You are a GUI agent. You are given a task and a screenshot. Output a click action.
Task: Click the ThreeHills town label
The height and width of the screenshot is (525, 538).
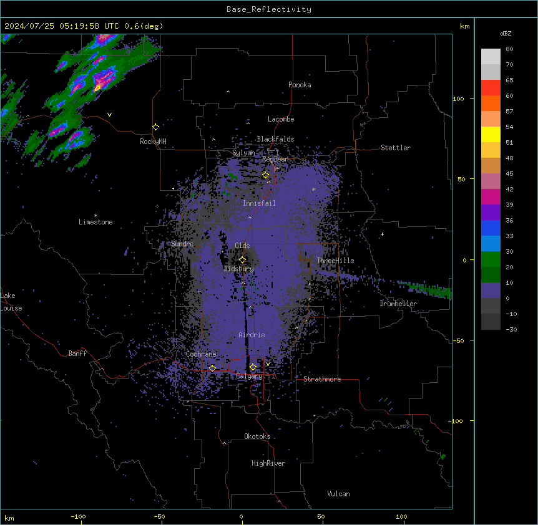click(x=336, y=261)
